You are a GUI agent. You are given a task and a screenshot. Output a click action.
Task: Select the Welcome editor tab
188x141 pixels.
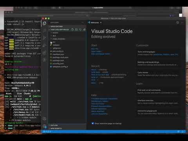coord(95,23)
